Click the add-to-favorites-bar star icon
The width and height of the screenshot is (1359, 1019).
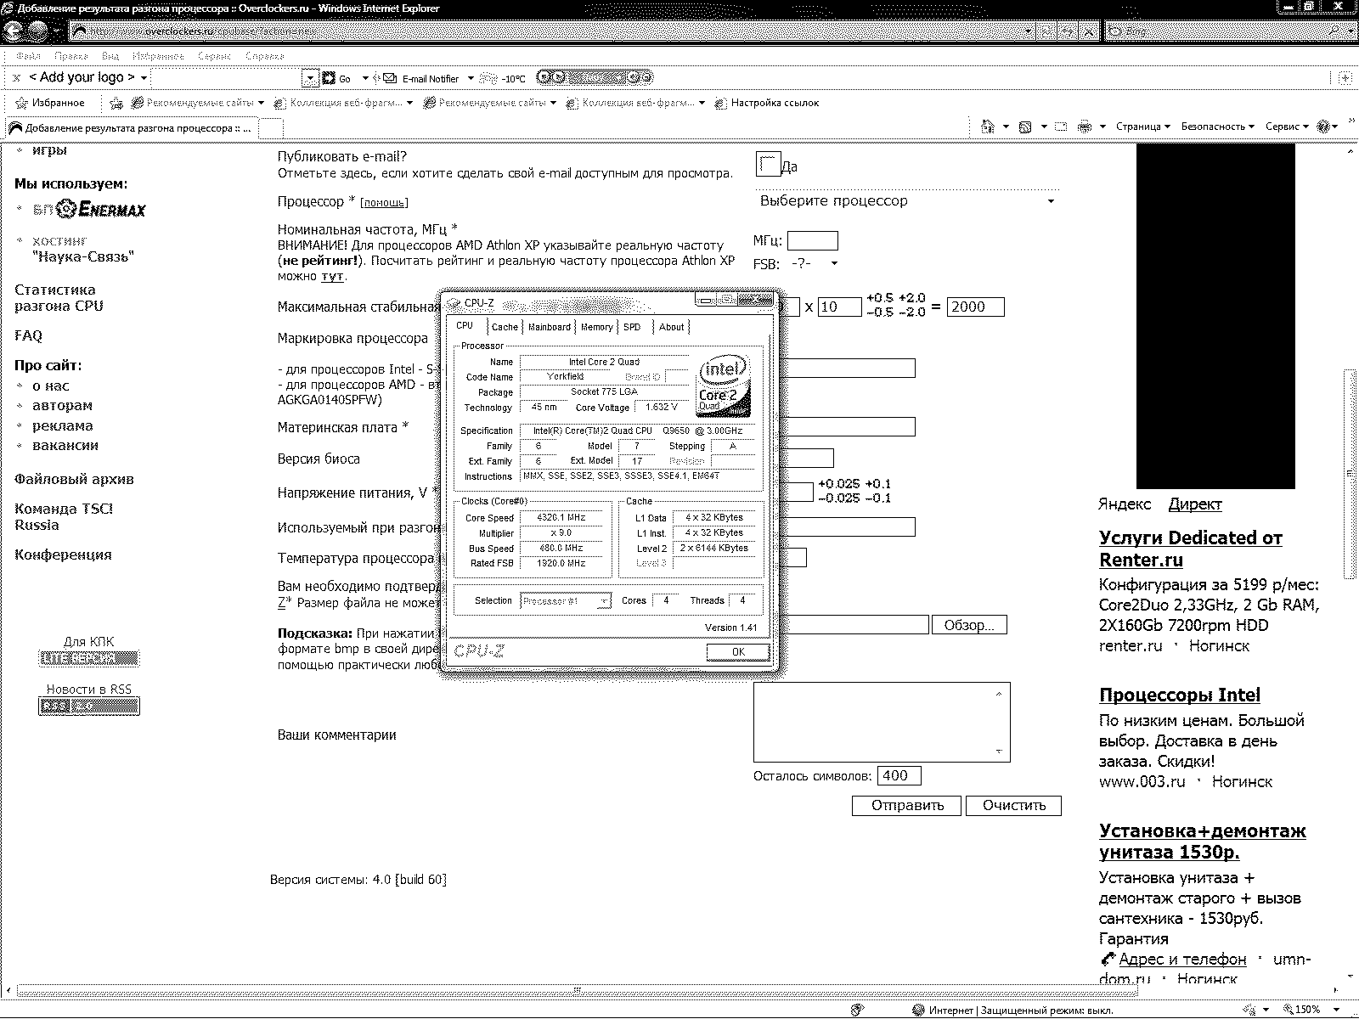click(117, 104)
